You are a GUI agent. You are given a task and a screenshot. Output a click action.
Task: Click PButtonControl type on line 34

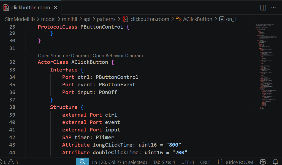pyautogui.click(x=117, y=77)
